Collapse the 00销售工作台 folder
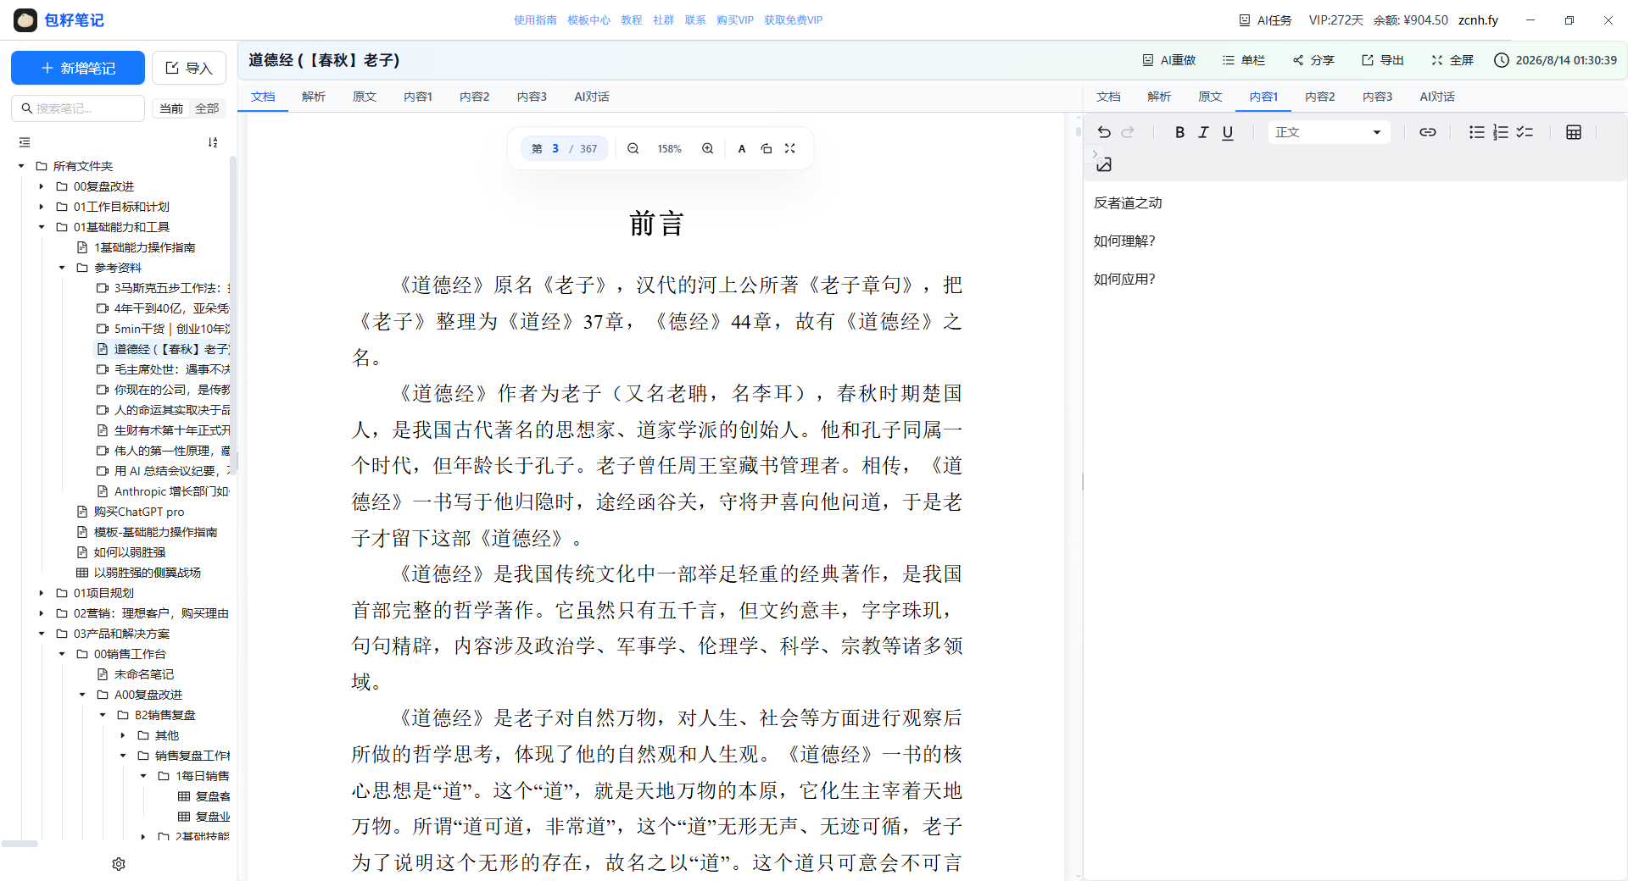The image size is (1628, 881). [x=62, y=654]
